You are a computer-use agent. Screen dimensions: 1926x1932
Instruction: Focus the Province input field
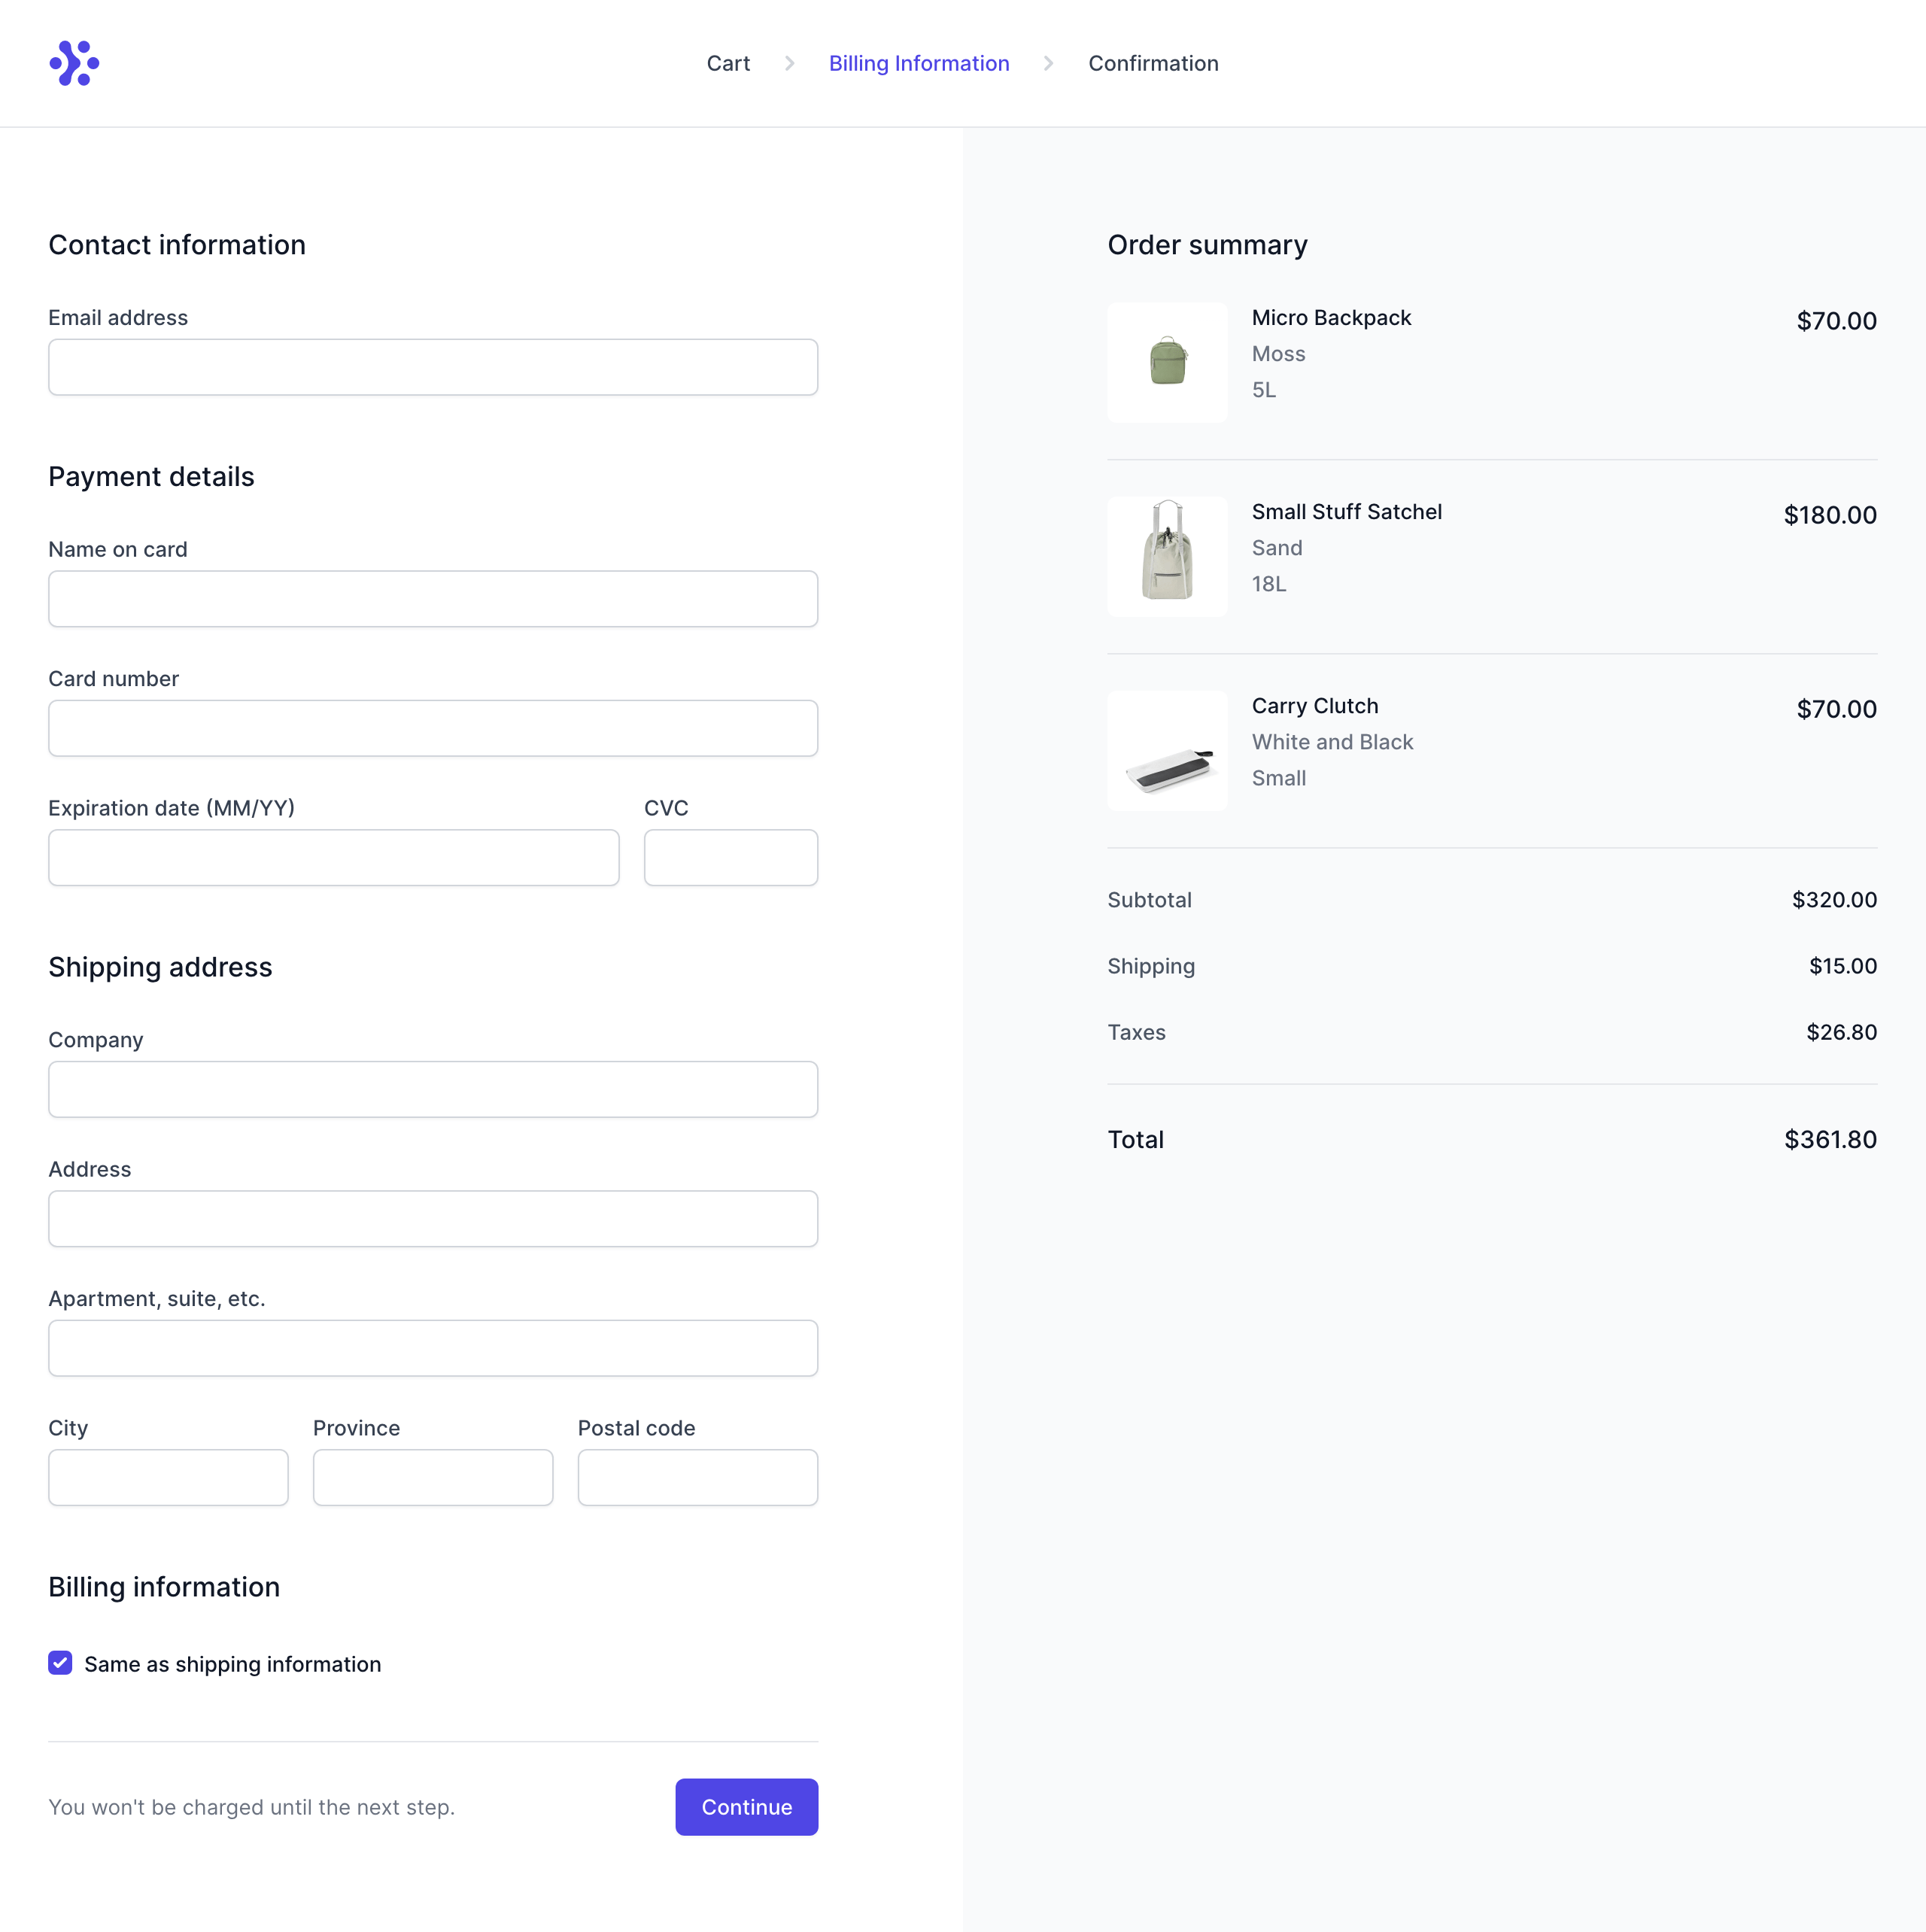coord(432,1477)
